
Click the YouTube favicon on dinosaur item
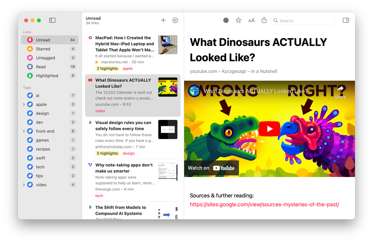90,80
